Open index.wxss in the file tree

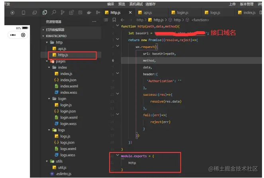pyautogui.click(x=69, y=92)
